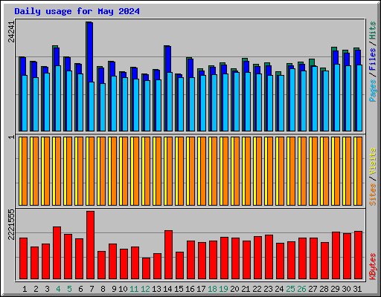Viewport: 381px width, 297px height.
Task: Click the red KBytes bar for day 14
Action: coord(168,255)
